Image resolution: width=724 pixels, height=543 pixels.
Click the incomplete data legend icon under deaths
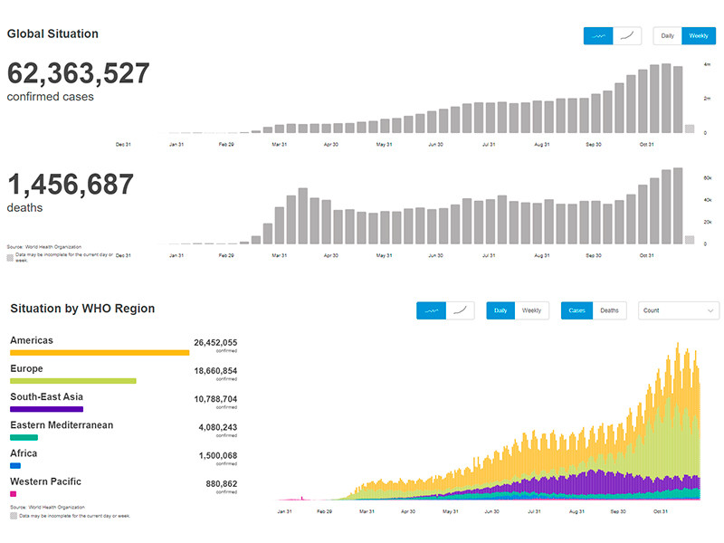(10, 257)
